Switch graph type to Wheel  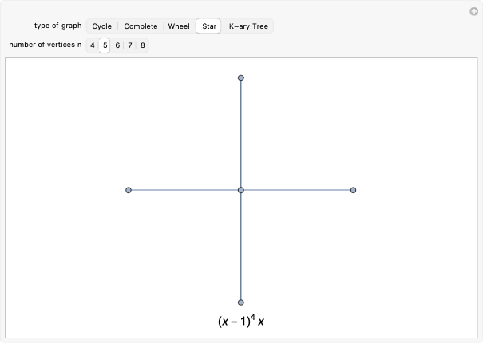[179, 26]
